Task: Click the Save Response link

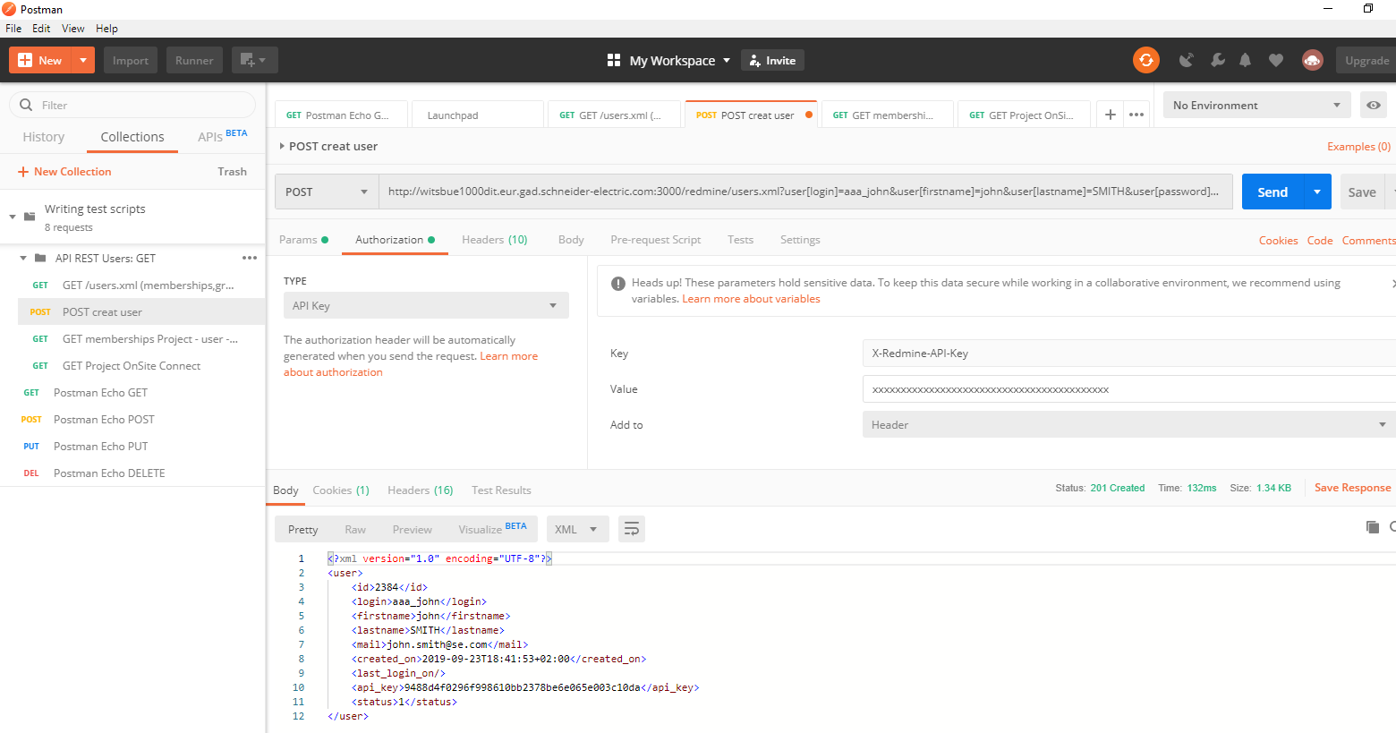Action: tap(1352, 488)
